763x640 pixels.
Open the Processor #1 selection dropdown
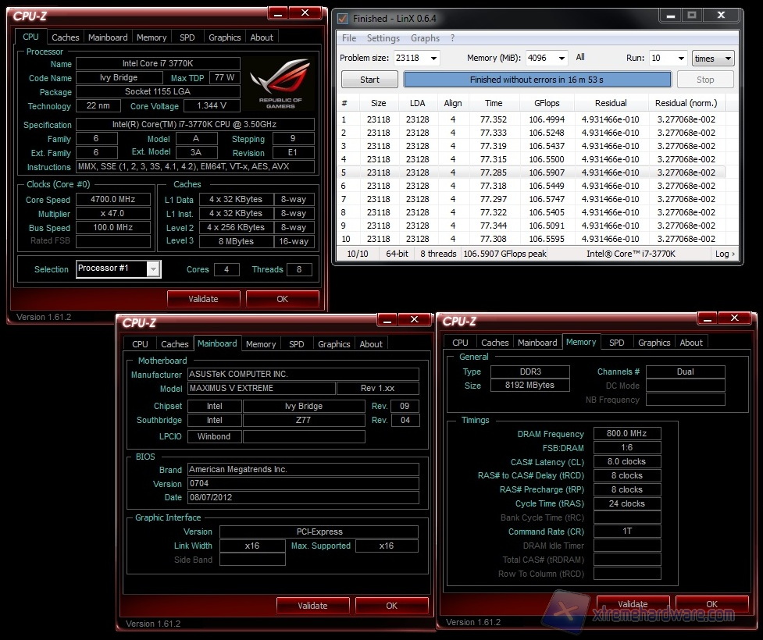click(153, 269)
